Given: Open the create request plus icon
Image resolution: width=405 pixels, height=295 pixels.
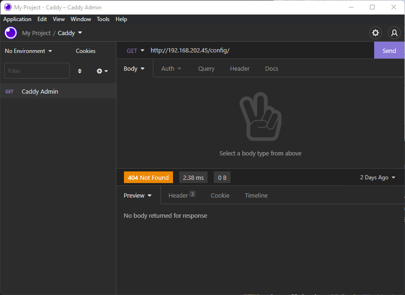Looking at the screenshot, I should (x=102, y=71).
